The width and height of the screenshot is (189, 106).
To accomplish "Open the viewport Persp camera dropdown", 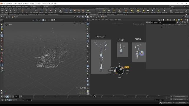I will (x=76, y=23).
